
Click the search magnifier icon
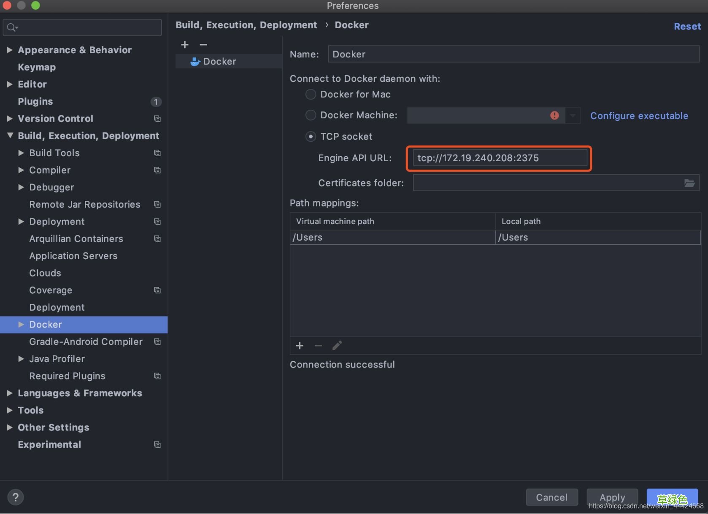12,27
